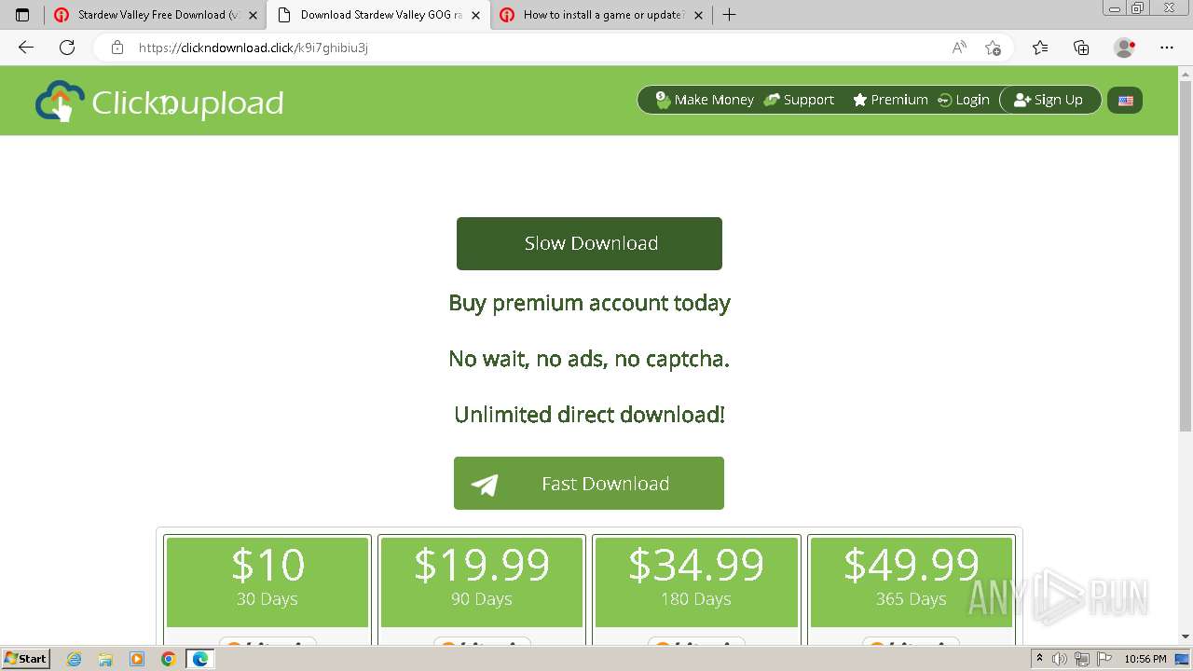The width and height of the screenshot is (1193, 671).
Task: Open a new browser tab
Action: [x=729, y=15]
